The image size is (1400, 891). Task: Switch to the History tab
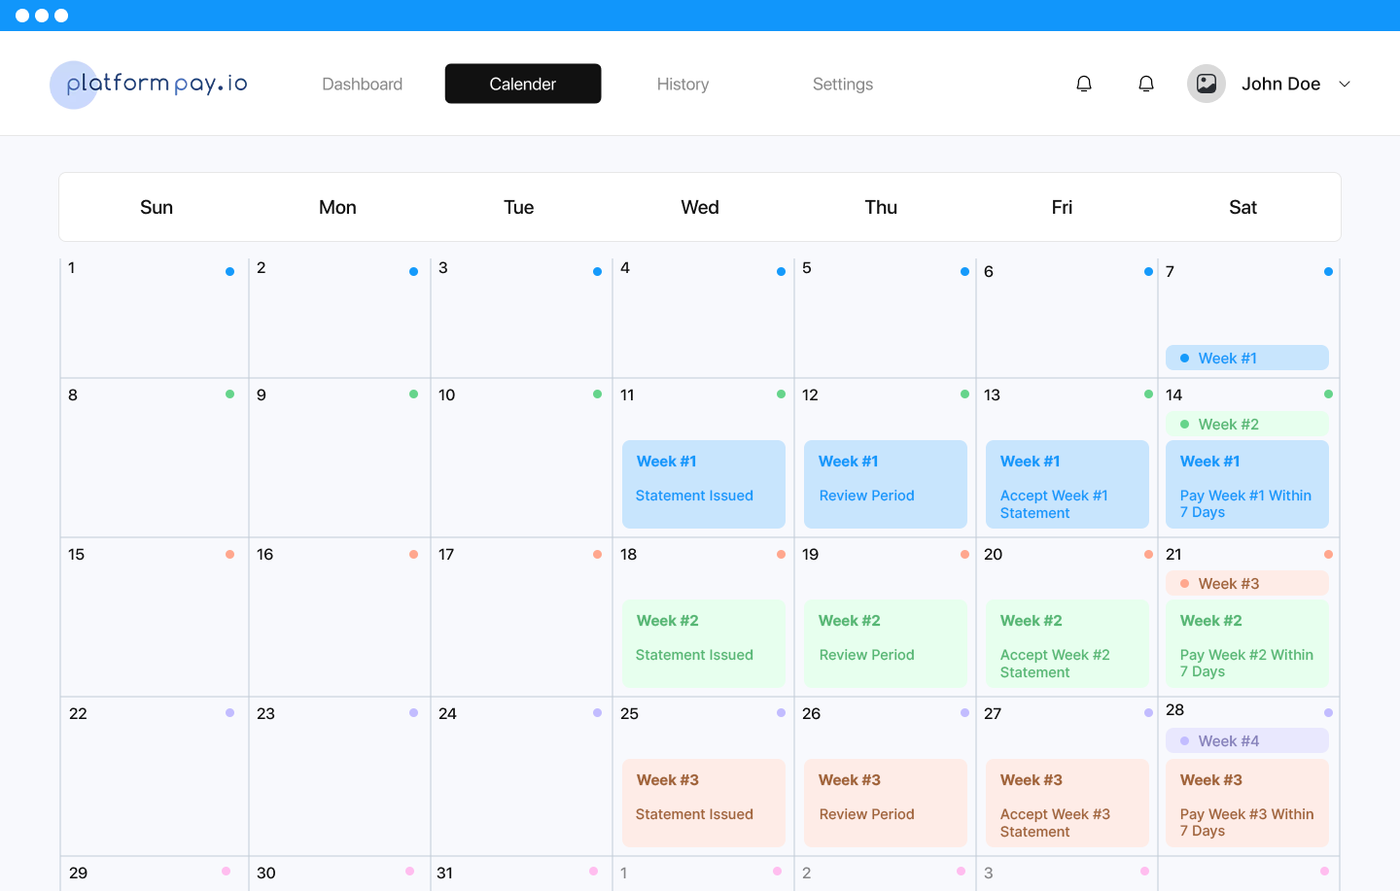tap(682, 85)
